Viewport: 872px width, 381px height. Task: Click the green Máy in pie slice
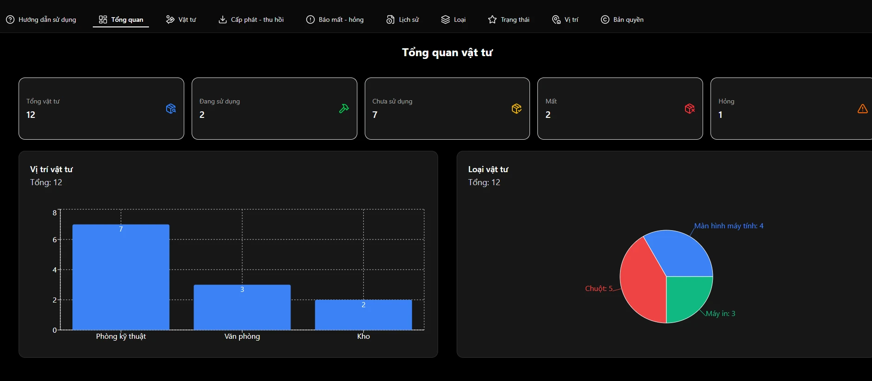point(686,296)
